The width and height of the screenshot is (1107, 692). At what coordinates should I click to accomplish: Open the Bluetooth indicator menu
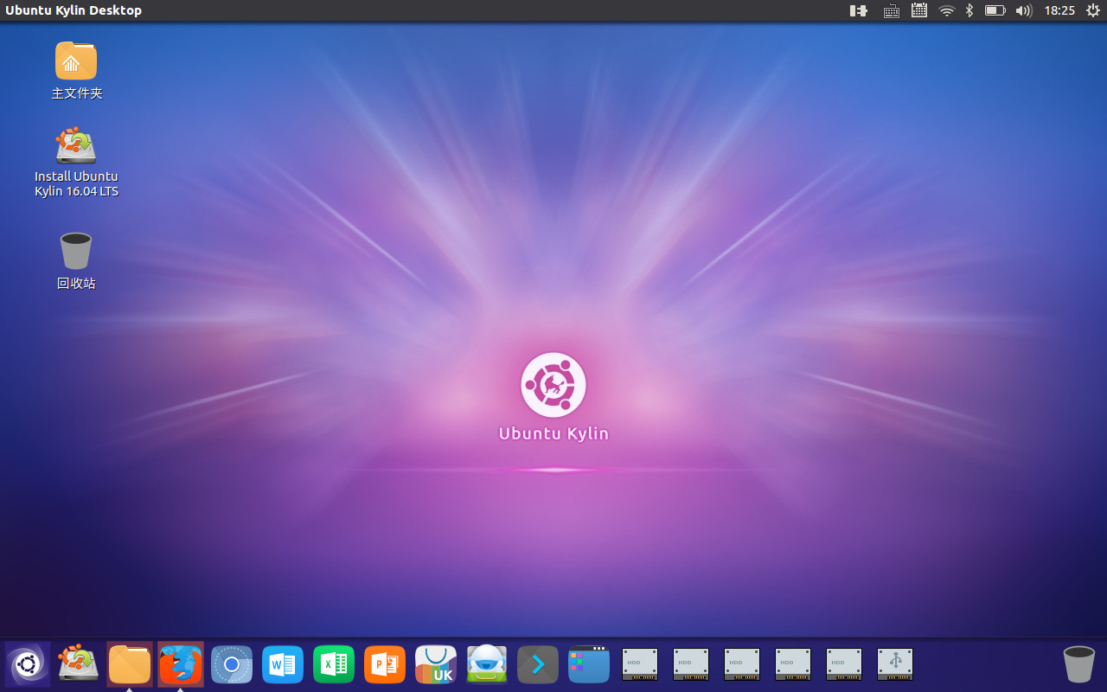[969, 10]
